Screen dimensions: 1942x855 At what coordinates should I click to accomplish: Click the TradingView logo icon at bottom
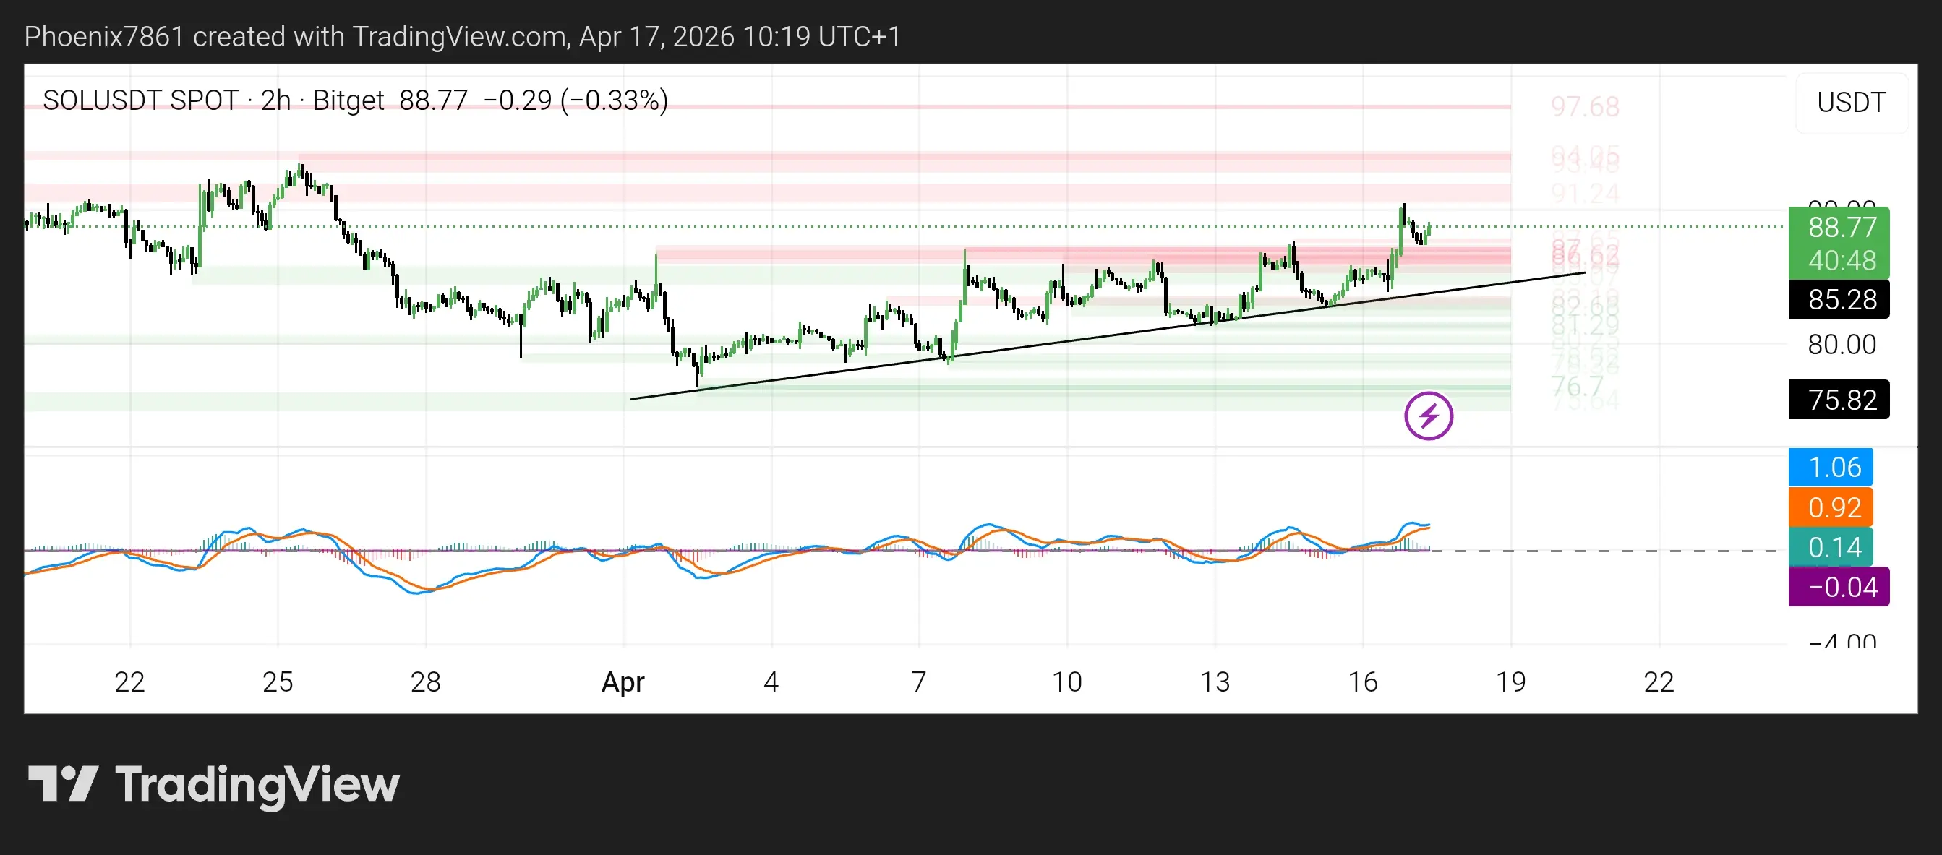tap(64, 783)
